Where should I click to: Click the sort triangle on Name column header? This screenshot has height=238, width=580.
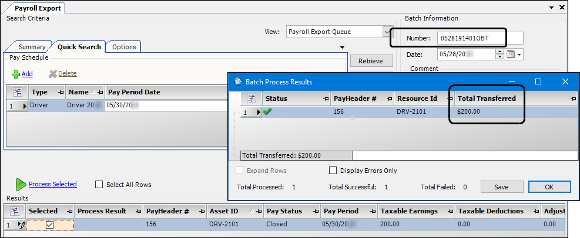point(93,92)
